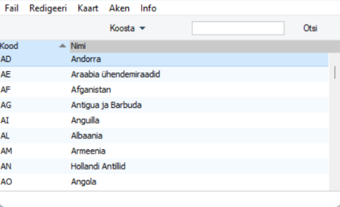Click the AN code cell
The height and width of the screenshot is (207, 340).
(34, 166)
